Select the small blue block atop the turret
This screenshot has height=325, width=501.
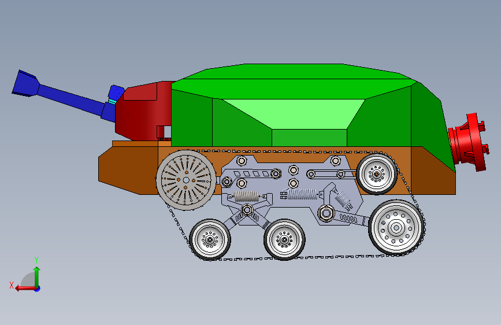point(116,93)
